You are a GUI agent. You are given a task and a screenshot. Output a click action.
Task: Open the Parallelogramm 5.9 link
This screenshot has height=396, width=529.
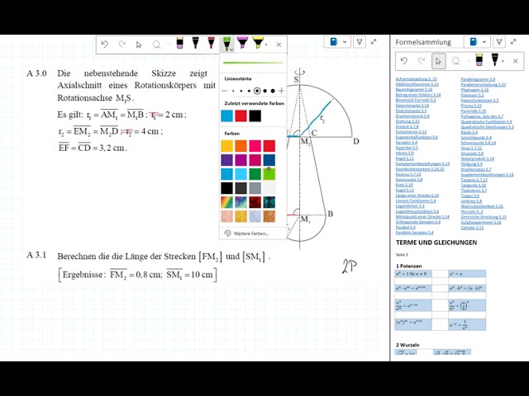(x=478, y=79)
